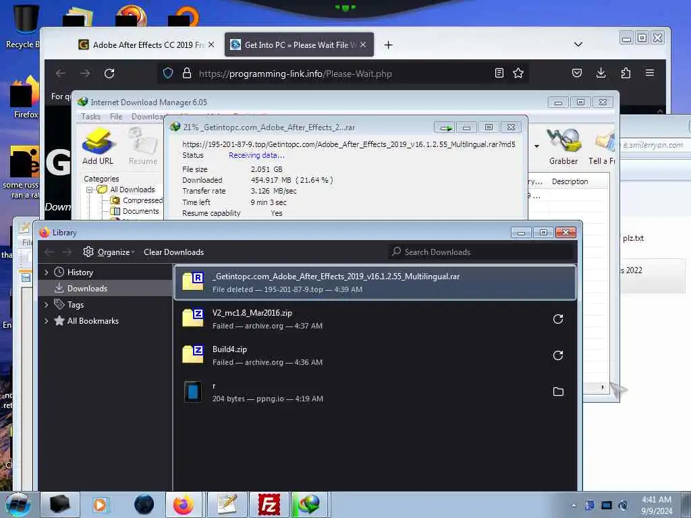Open Grabber tool in IDM
Screen dimensions: 691x518
pyautogui.click(x=563, y=146)
